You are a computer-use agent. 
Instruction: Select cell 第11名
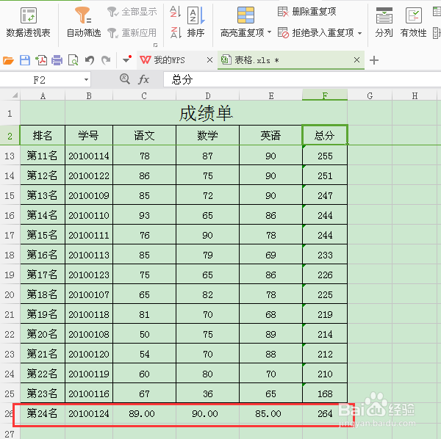pyautogui.click(x=43, y=156)
